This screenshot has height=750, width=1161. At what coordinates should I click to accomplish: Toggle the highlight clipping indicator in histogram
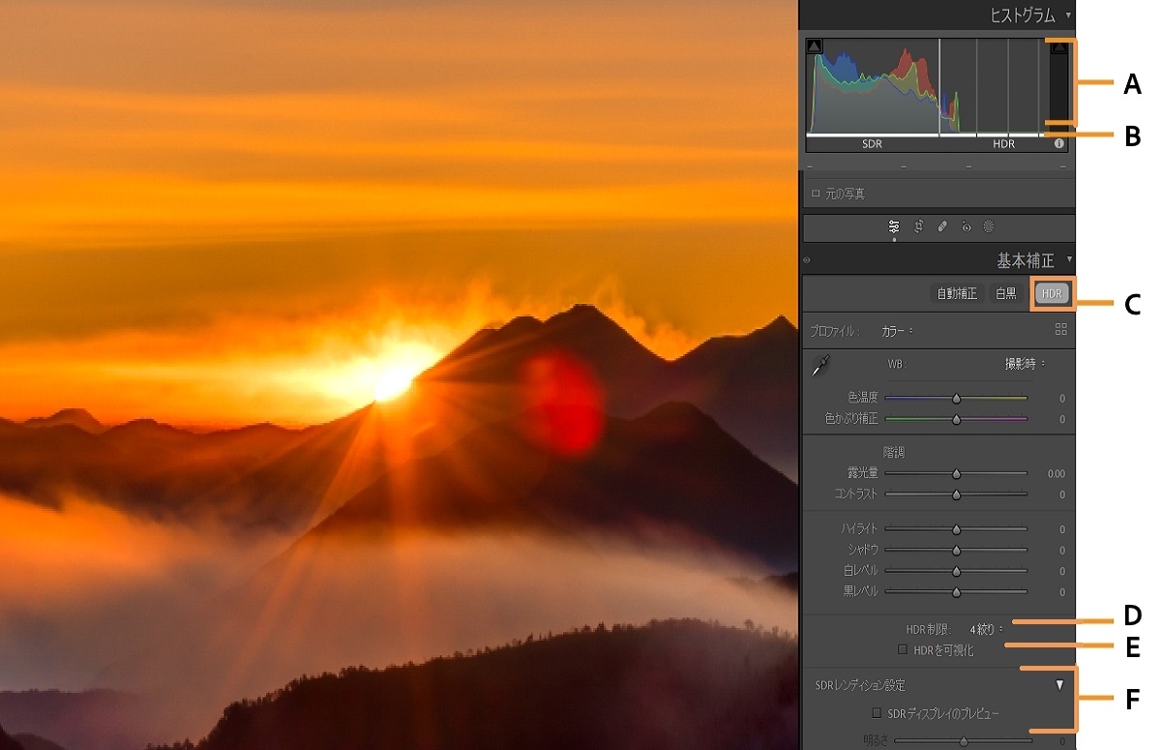pos(1059,46)
